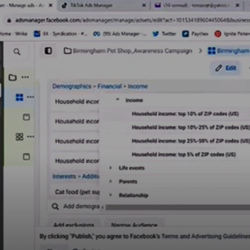Viewport: 250px width, 250px height.
Task: Expand the Relationship category
Action: (x=110, y=195)
